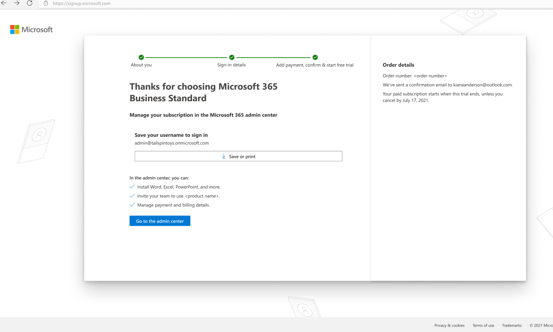Screen dimensions: 553x332
Task: Click the Add payment step checkmark
Action: pos(315,57)
